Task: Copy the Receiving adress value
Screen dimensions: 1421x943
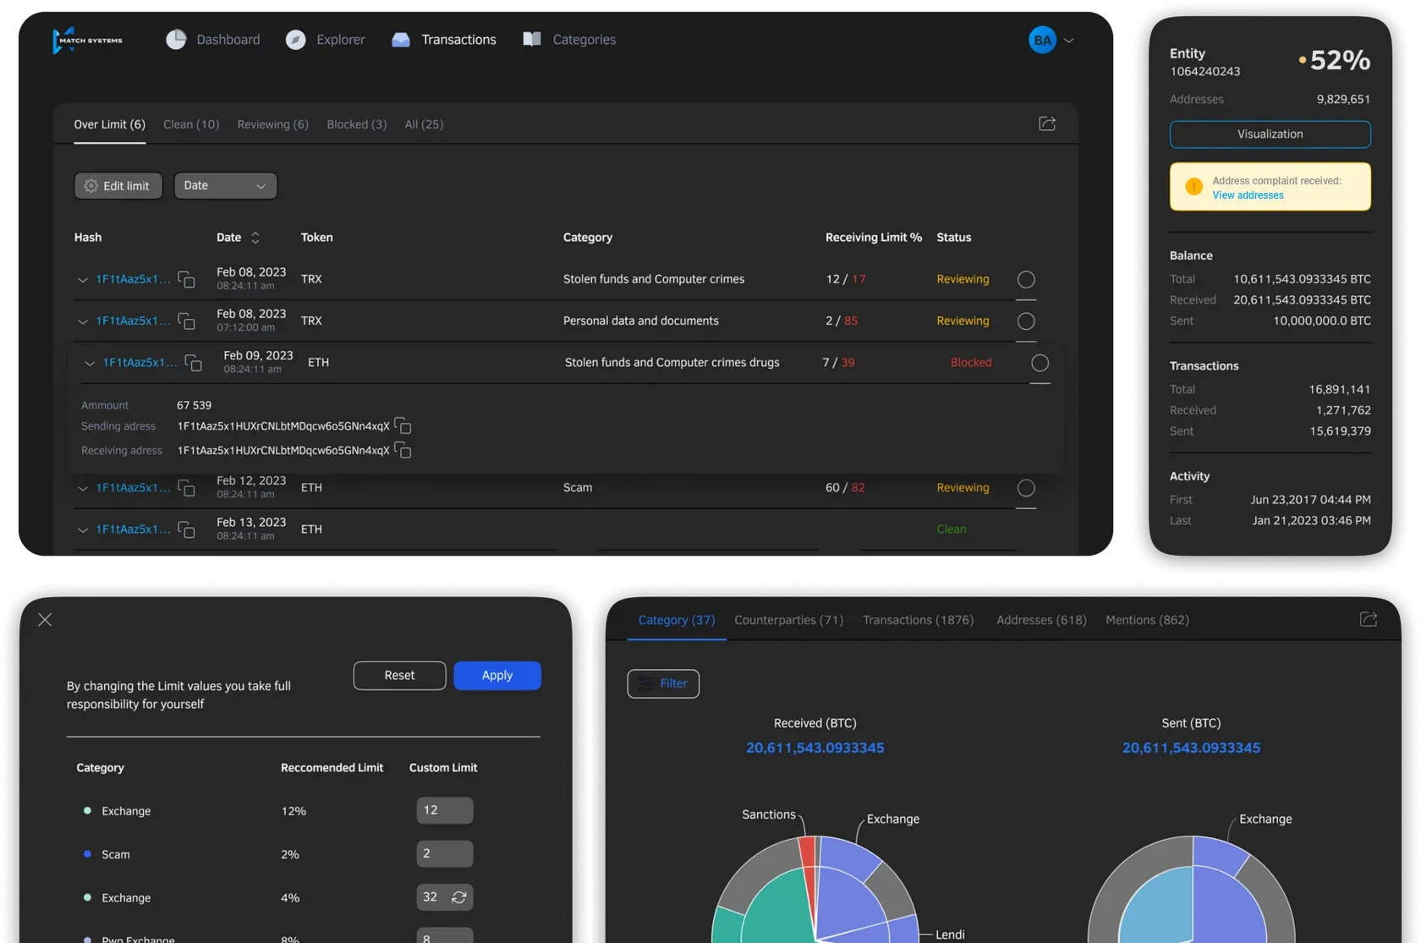Action: click(x=403, y=450)
